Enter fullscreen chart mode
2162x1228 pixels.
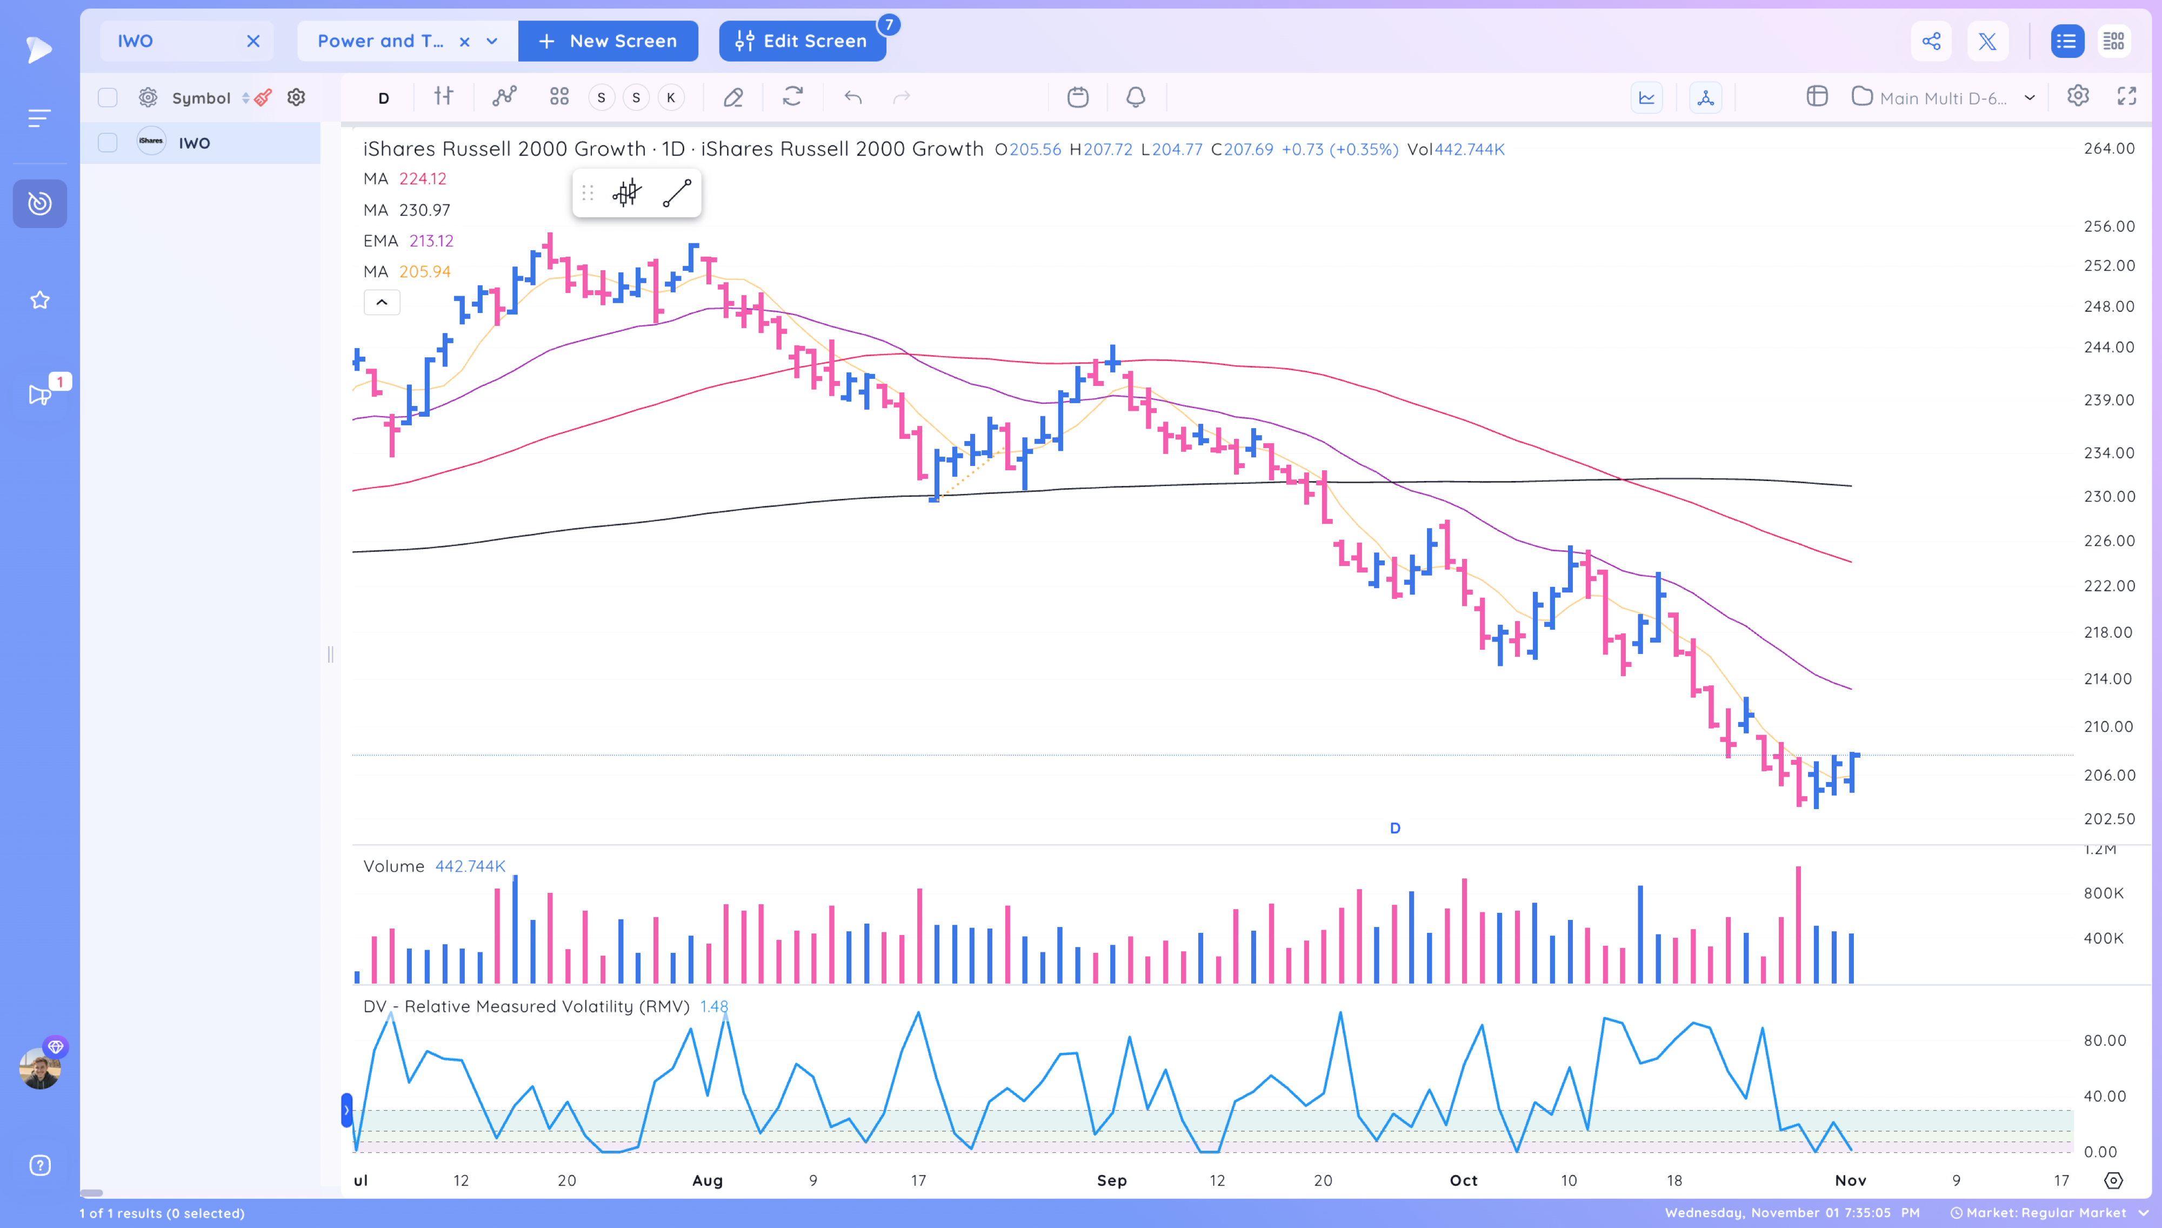[x=2126, y=96]
